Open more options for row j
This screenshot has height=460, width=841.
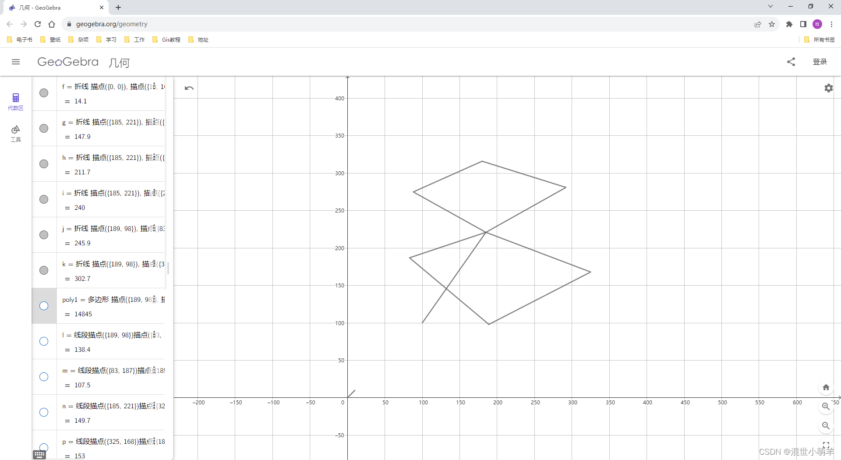click(154, 228)
